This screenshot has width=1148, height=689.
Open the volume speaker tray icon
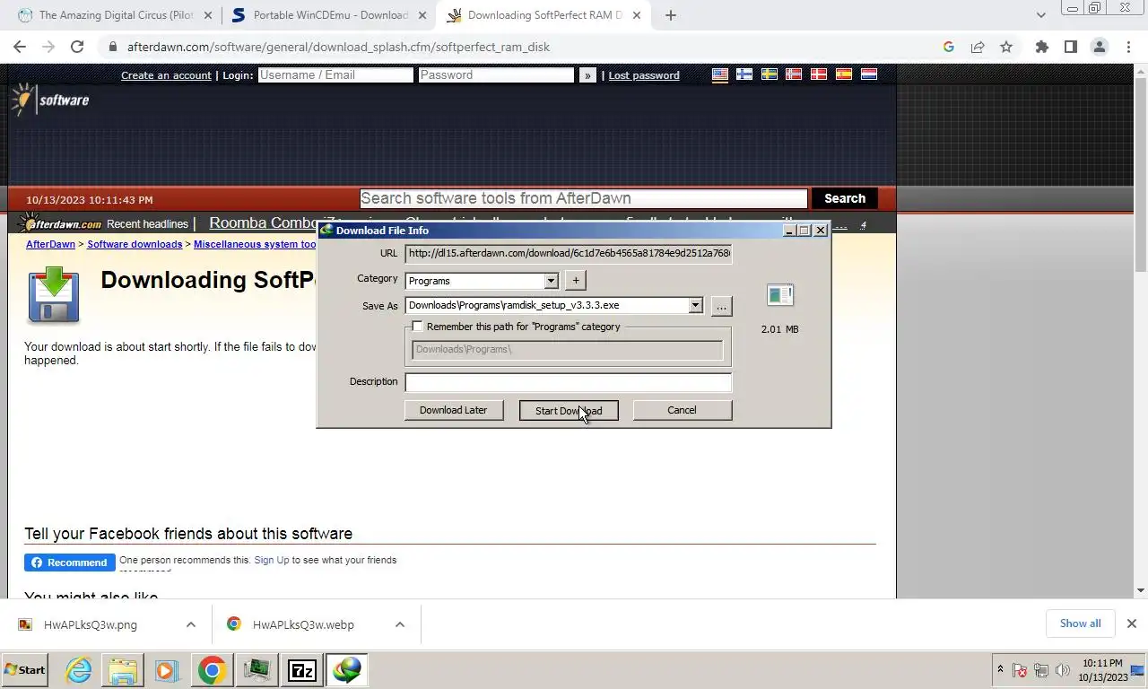click(x=1063, y=670)
